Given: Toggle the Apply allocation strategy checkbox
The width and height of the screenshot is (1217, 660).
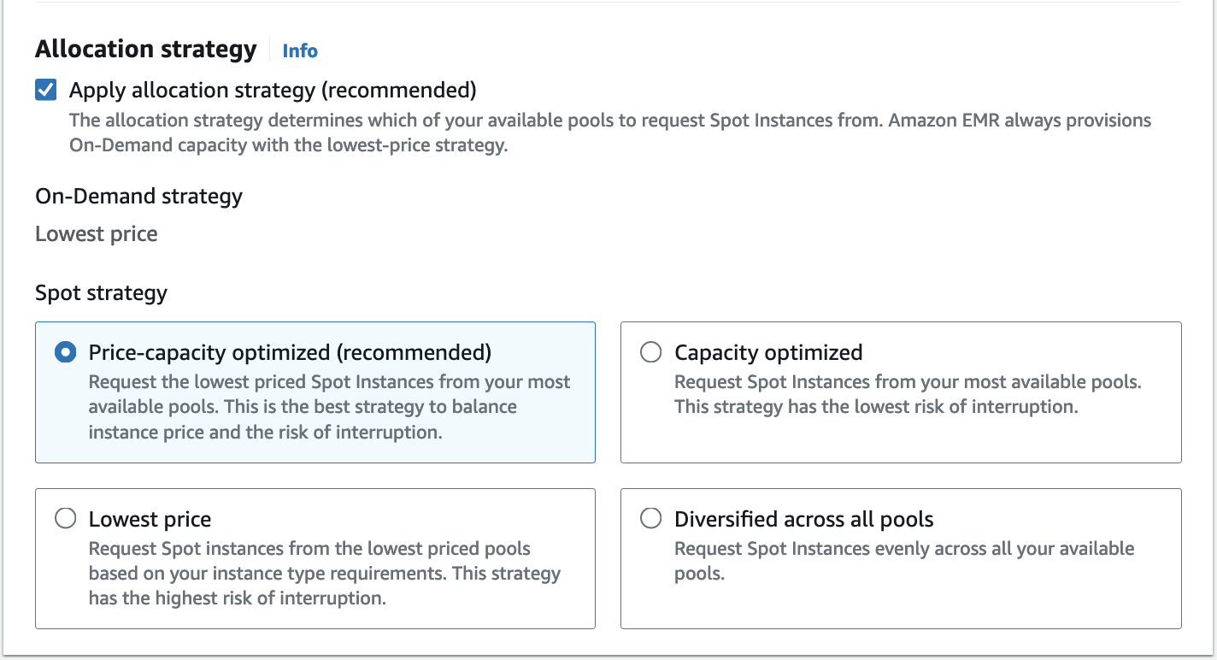Looking at the screenshot, I should [46, 90].
